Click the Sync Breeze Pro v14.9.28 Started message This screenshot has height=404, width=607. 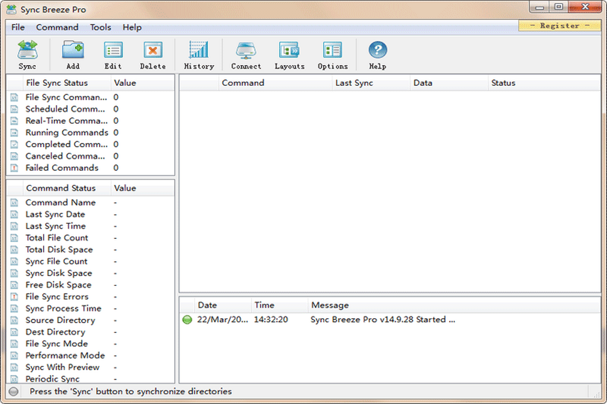pos(383,320)
